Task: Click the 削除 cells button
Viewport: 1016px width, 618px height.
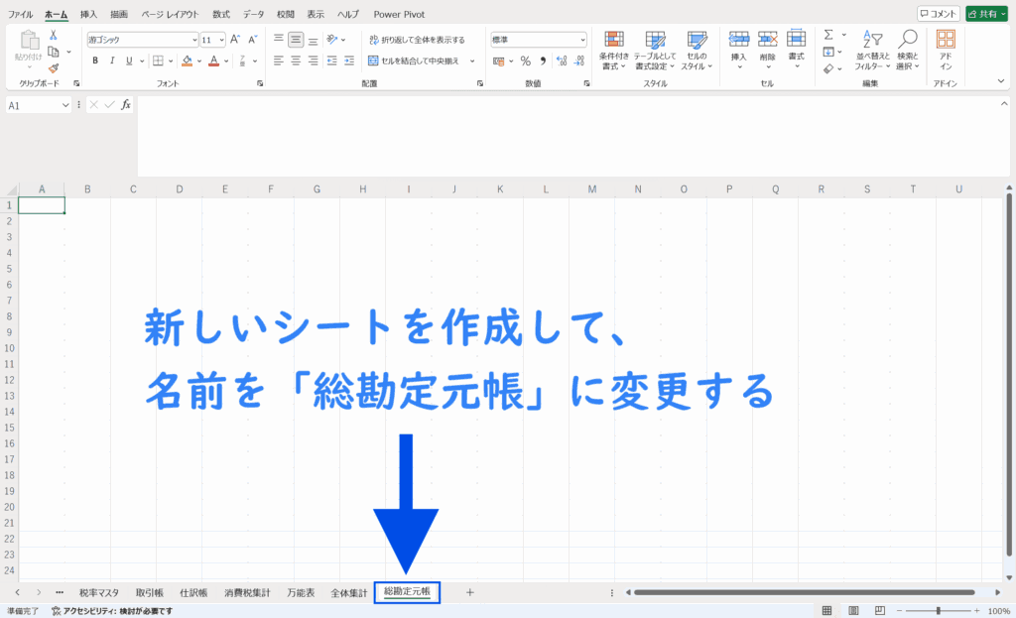Action: tap(768, 51)
